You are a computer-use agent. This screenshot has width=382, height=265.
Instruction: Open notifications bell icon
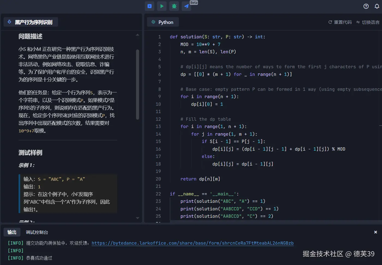(377, 6)
